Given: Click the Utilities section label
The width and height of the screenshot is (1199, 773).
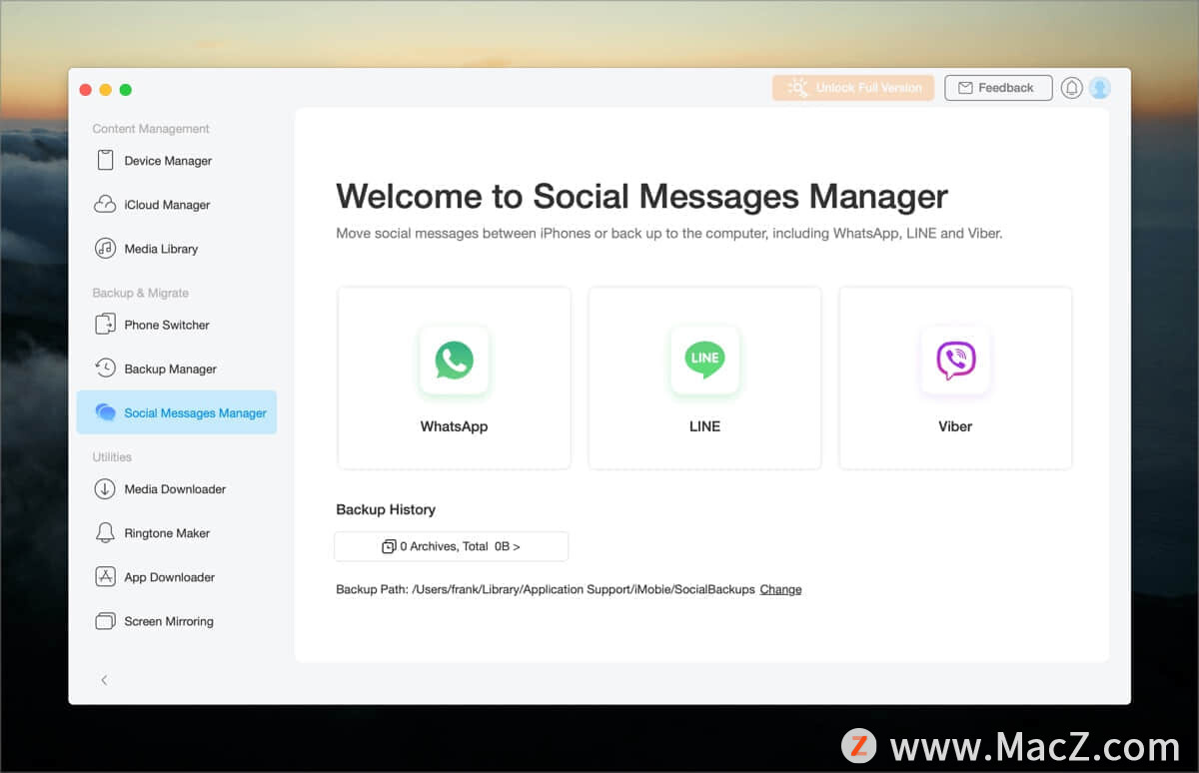Looking at the screenshot, I should pyautogui.click(x=112, y=456).
